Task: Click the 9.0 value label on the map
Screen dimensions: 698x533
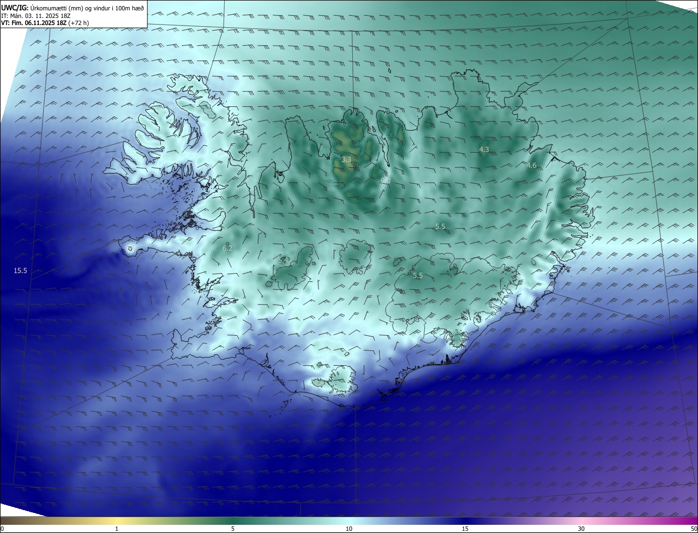Action: [386, 180]
